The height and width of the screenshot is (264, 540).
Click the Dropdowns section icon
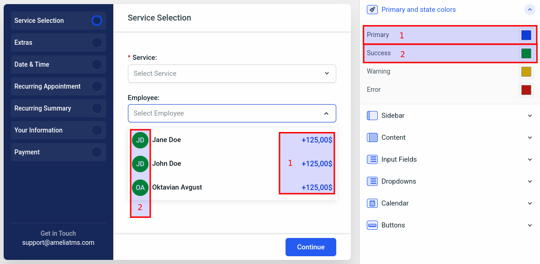372,181
